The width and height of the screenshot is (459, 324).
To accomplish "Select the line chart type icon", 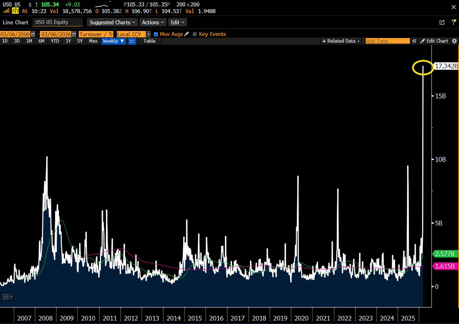I will tap(132, 41).
